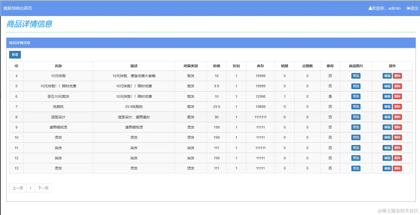Edit product ID 4 10元快剪
420x215 pixels.
click(x=387, y=76)
